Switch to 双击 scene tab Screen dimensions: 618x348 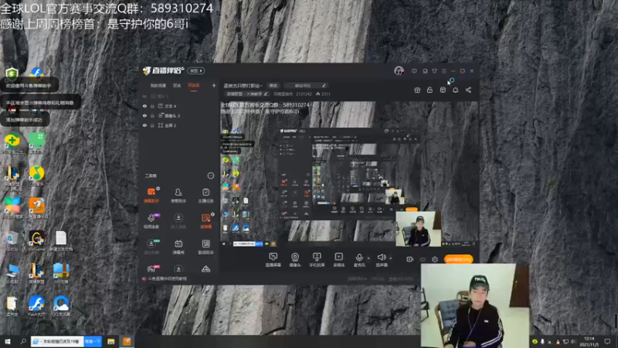tap(177, 86)
